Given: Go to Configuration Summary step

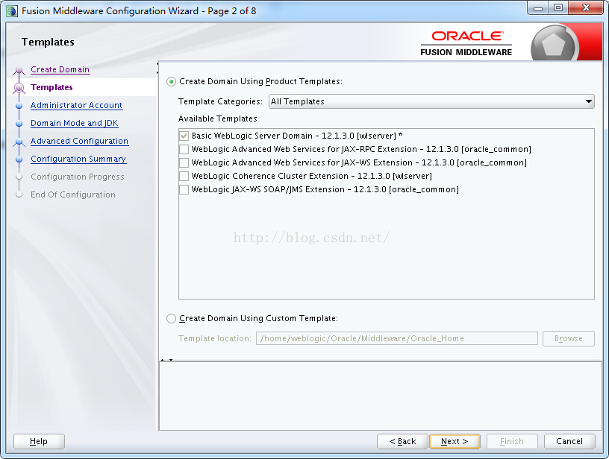Looking at the screenshot, I should tap(78, 159).
